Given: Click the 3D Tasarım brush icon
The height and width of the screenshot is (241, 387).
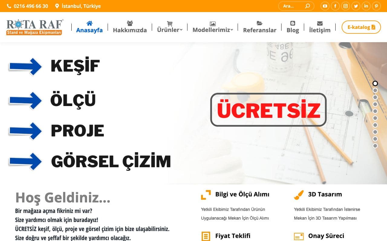Looking at the screenshot, I should [299, 195].
